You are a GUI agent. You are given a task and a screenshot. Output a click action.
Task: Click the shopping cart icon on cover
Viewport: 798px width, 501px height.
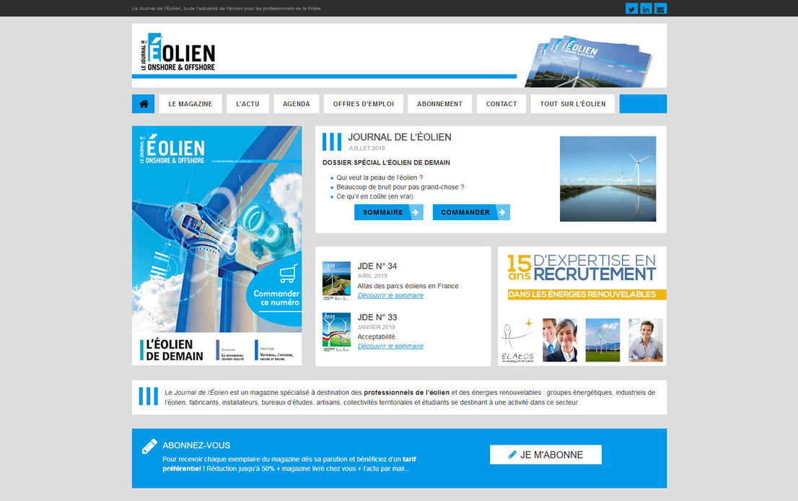288,274
